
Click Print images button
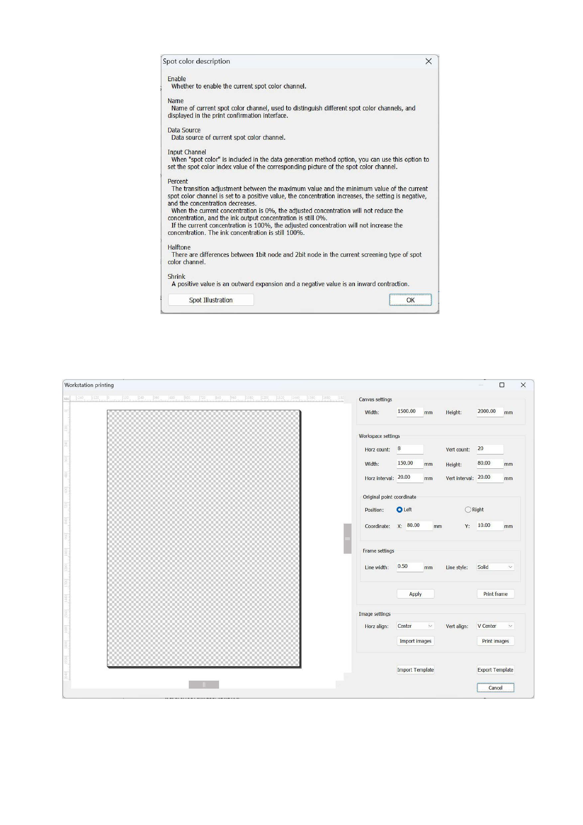pyautogui.click(x=495, y=641)
